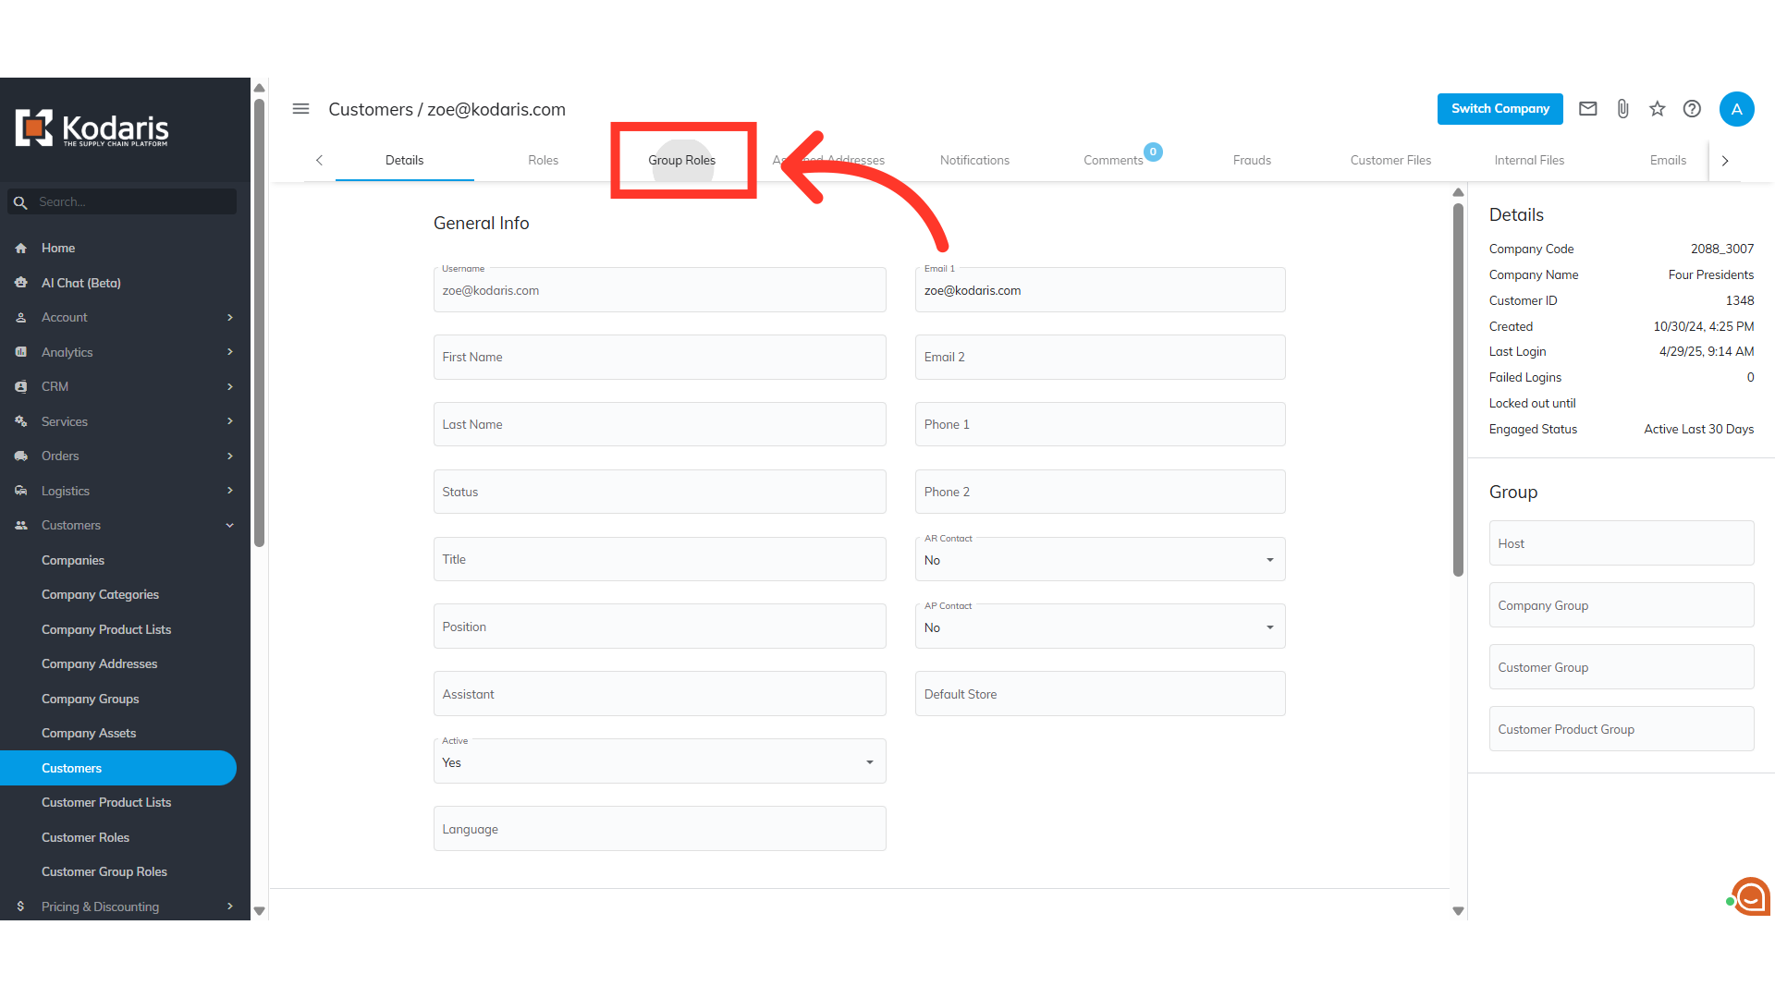Image resolution: width=1775 pixels, height=998 pixels.
Task: Open the orange chat support widget
Action: (x=1750, y=895)
